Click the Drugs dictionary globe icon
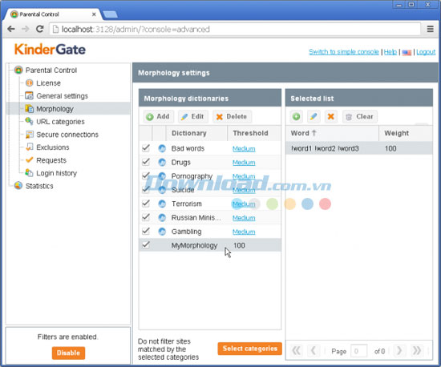Image resolution: width=441 pixels, height=367 pixels. pos(162,162)
